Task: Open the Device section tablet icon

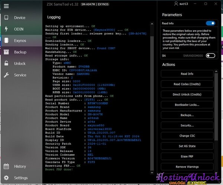Action: pos(6,18)
